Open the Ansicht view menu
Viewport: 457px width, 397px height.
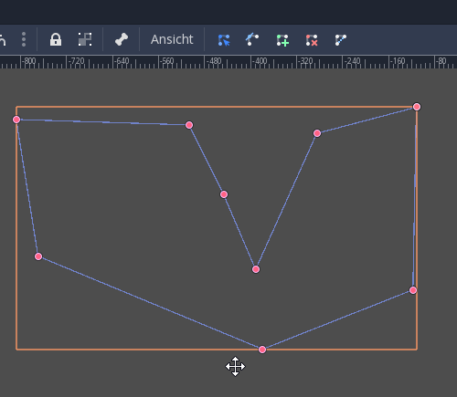click(x=172, y=39)
